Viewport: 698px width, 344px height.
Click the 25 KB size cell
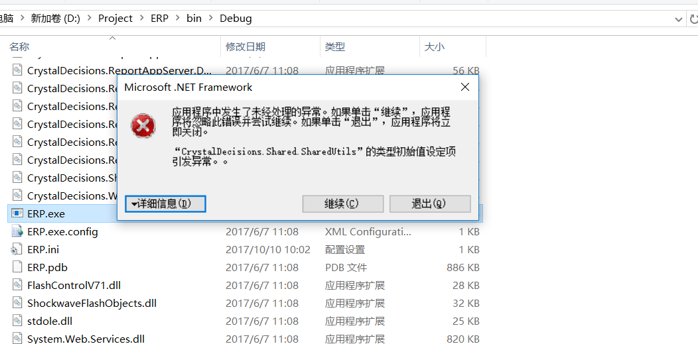(466, 321)
